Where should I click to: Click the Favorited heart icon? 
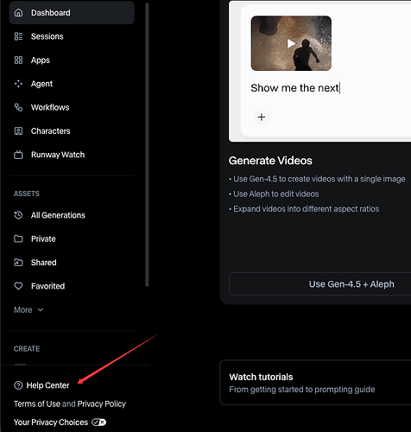click(18, 286)
